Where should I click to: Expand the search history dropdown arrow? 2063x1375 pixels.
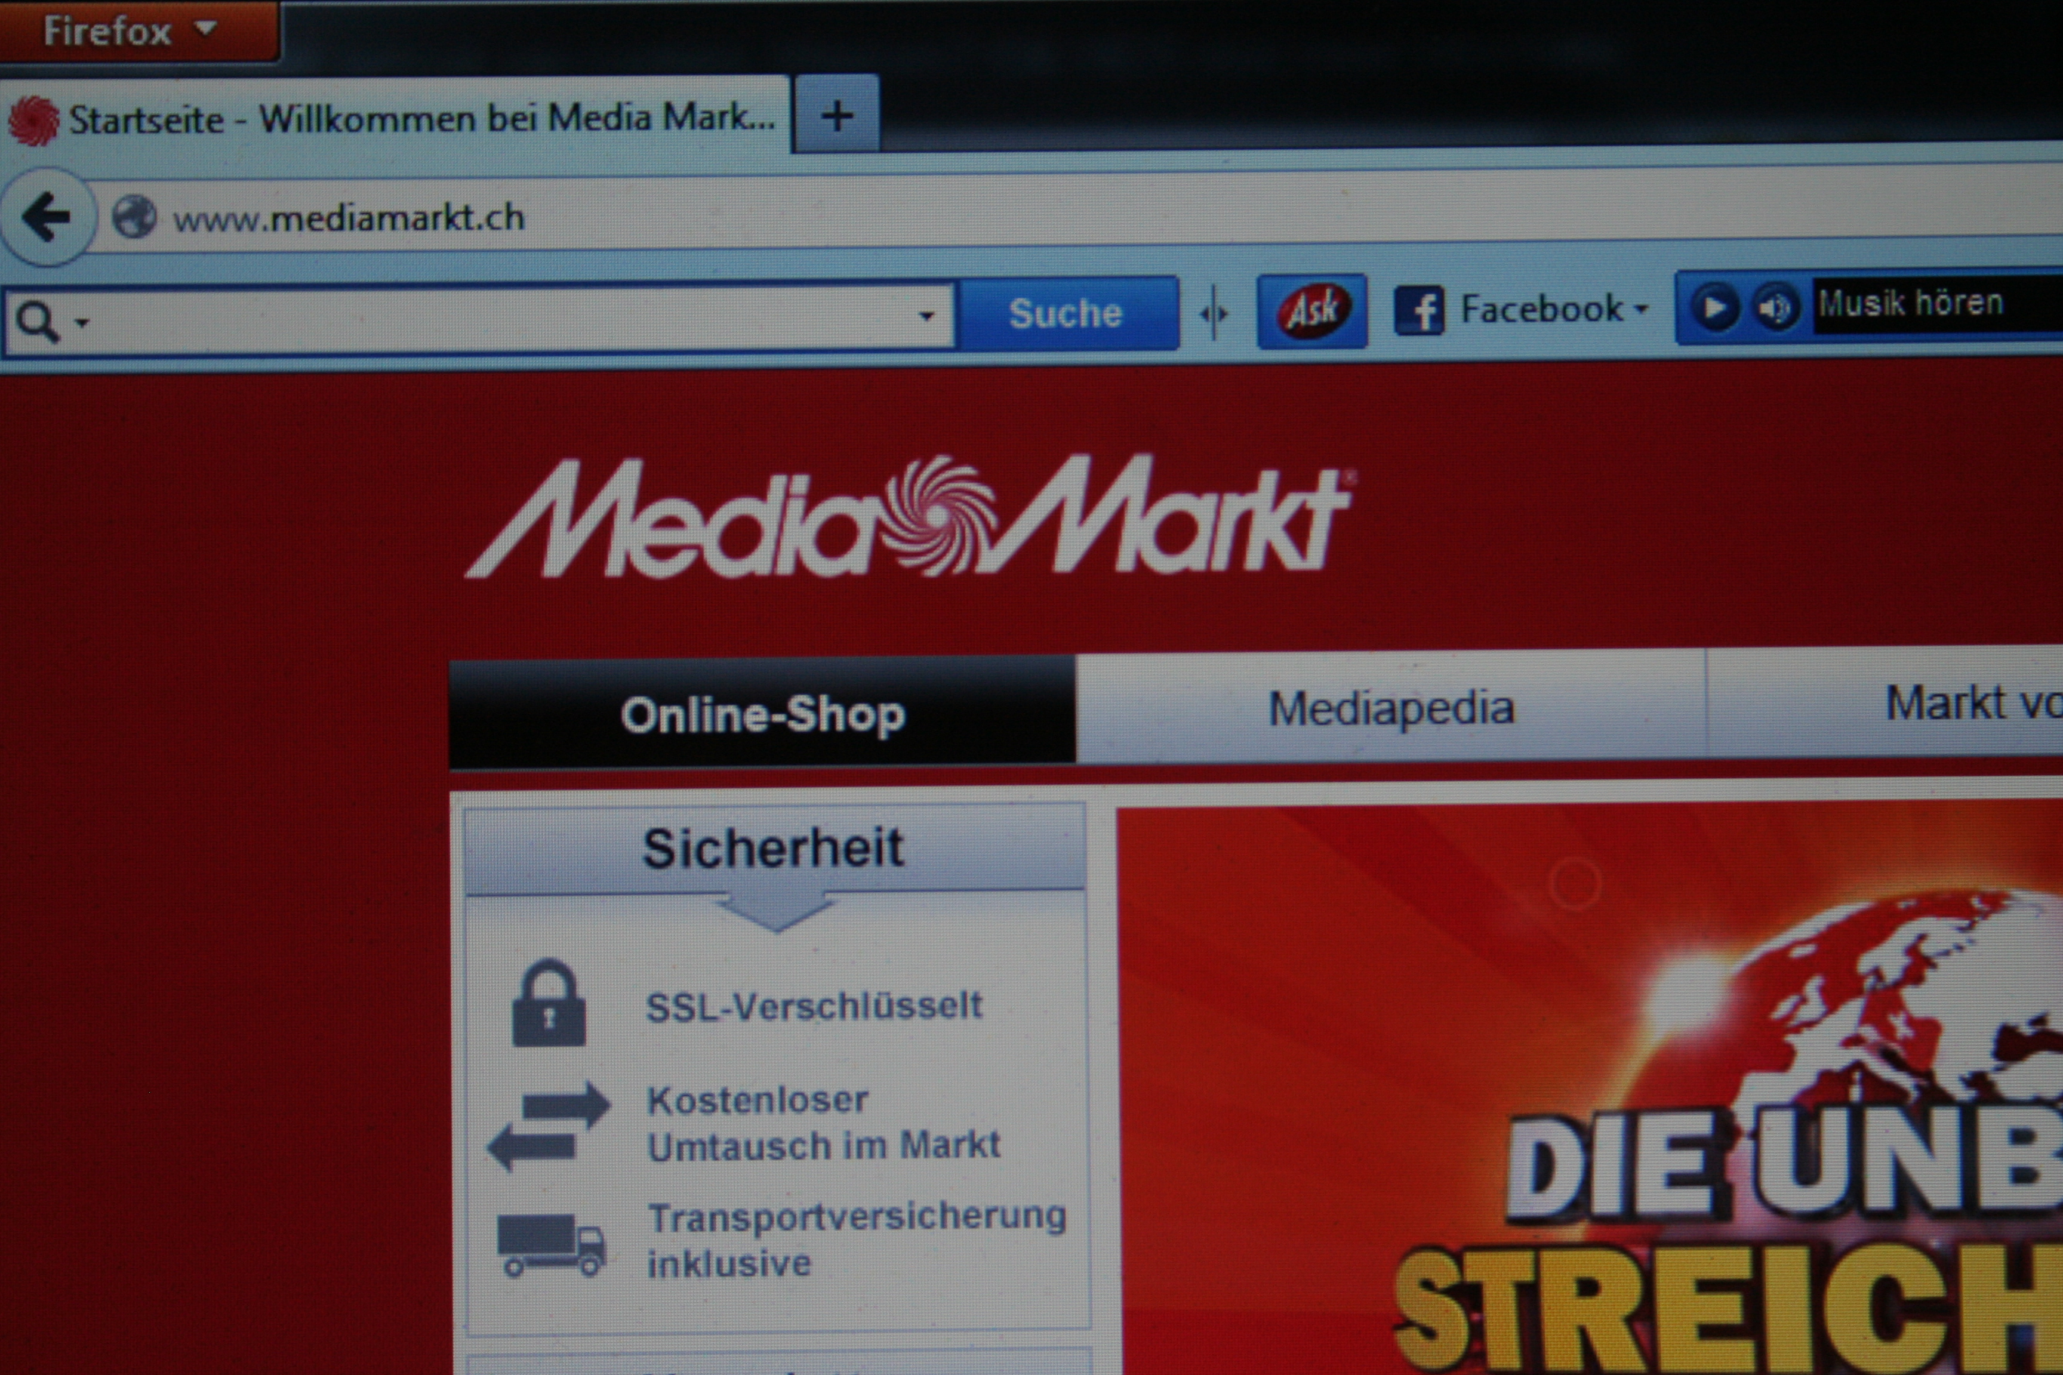[x=926, y=316]
